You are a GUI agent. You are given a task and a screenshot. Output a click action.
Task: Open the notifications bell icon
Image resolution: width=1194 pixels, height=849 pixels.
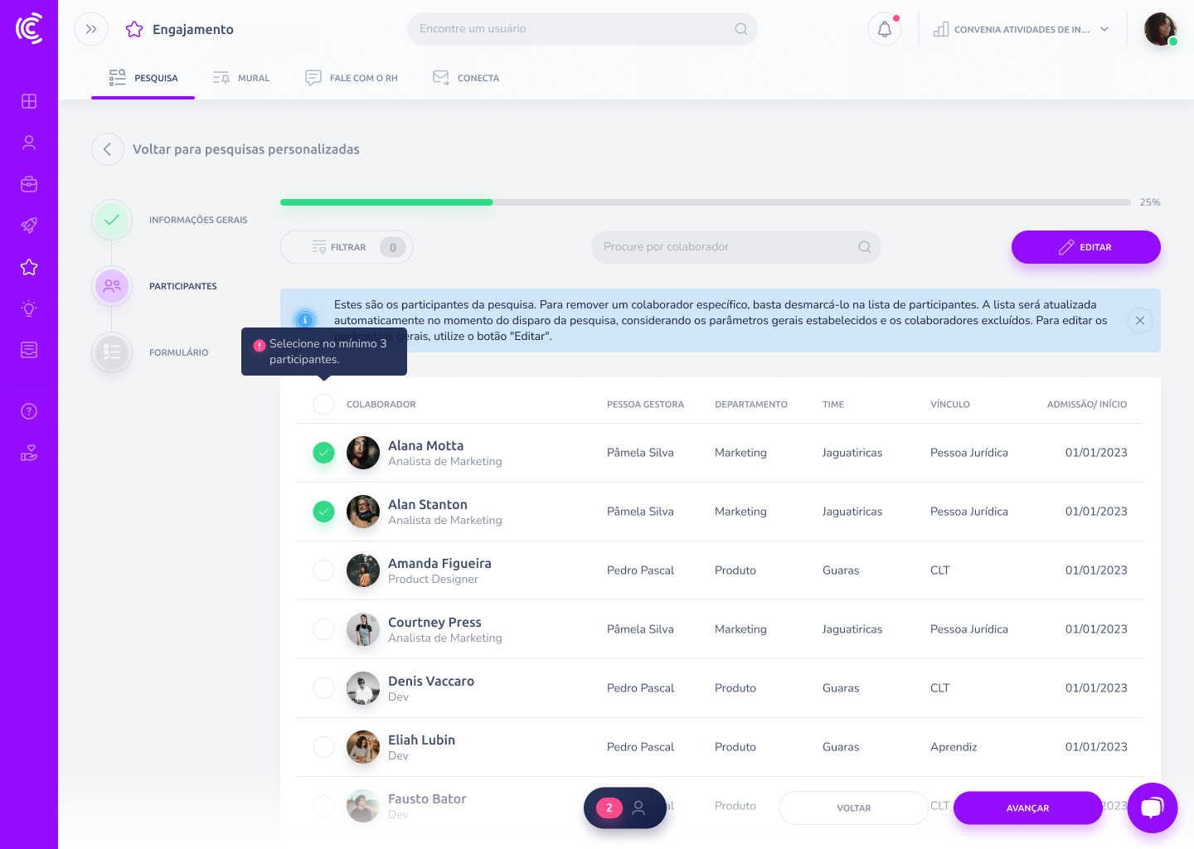coord(884,30)
